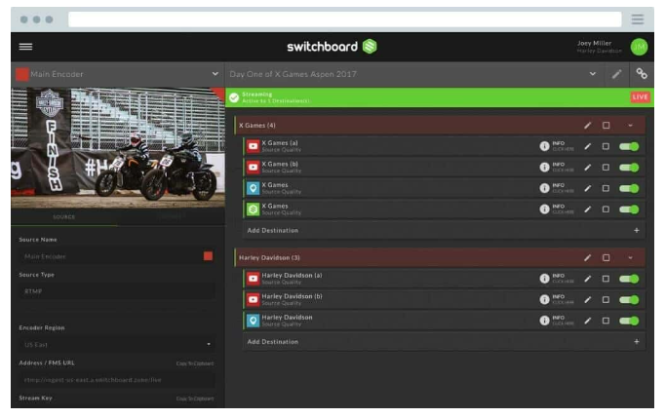Open Joey Miller's profile avatar
Viewport: 665px width, 418px height.
click(x=639, y=47)
